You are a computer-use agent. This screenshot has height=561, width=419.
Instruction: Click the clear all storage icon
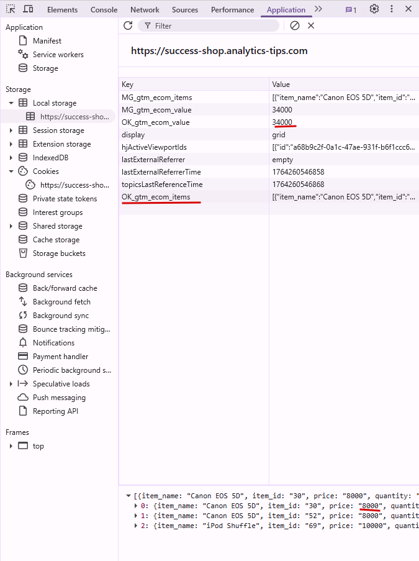pyautogui.click(x=295, y=25)
